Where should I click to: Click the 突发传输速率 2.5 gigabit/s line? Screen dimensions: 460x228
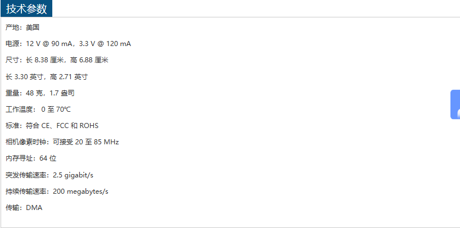click(x=49, y=175)
